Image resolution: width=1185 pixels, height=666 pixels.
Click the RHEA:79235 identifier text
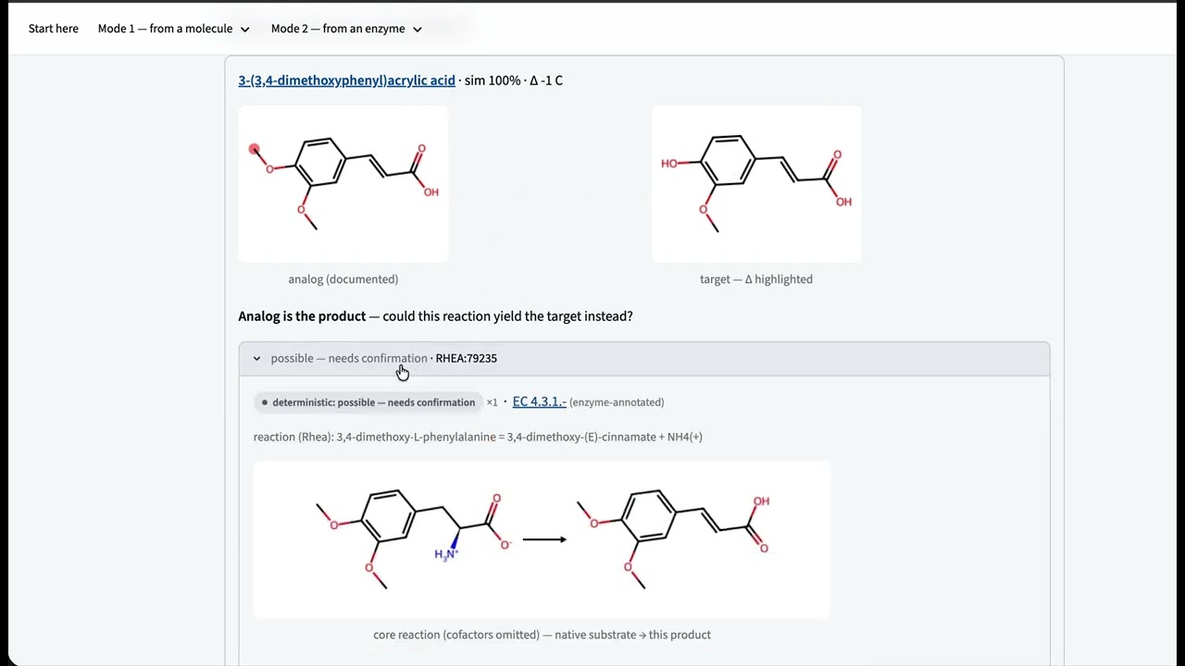(466, 359)
